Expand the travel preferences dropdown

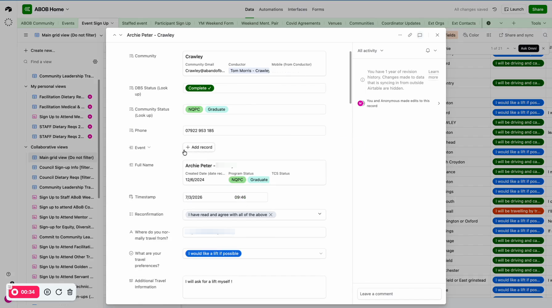(321, 253)
